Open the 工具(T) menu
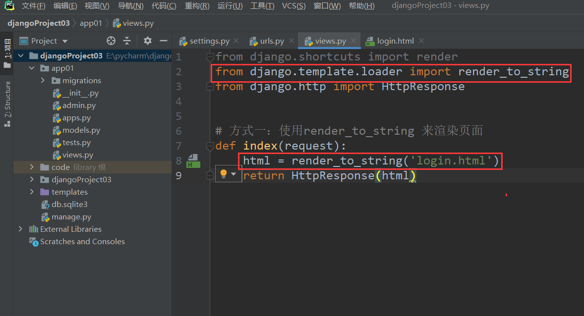The image size is (584, 316). tap(262, 6)
